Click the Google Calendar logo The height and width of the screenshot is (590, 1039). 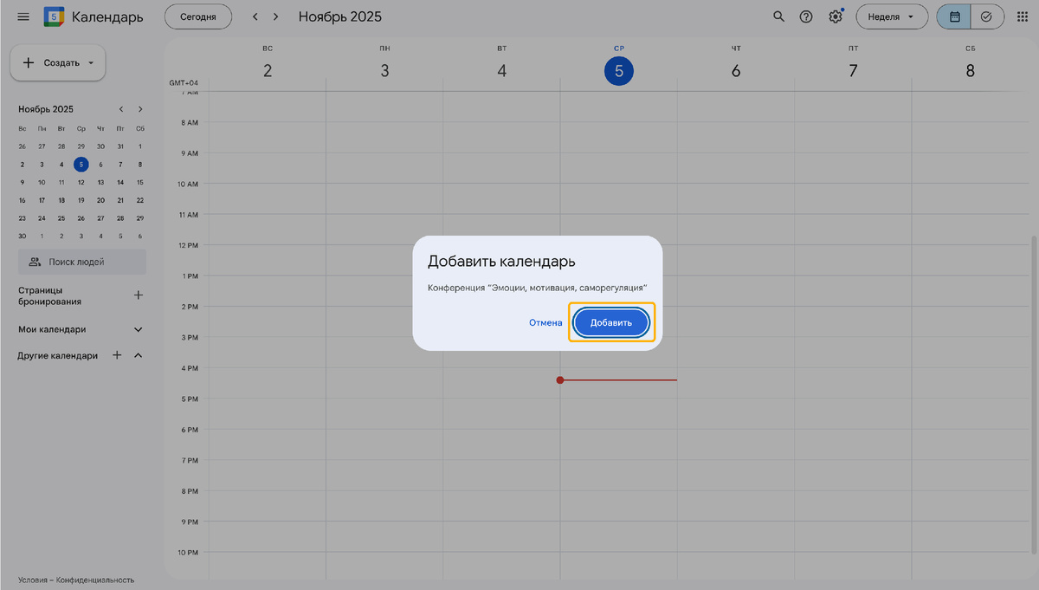pyautogui.click(x=55, y=16)
